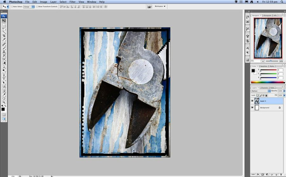Select the Path Selection tool
This screenshot has width=286, height=177.
(4, 82)
